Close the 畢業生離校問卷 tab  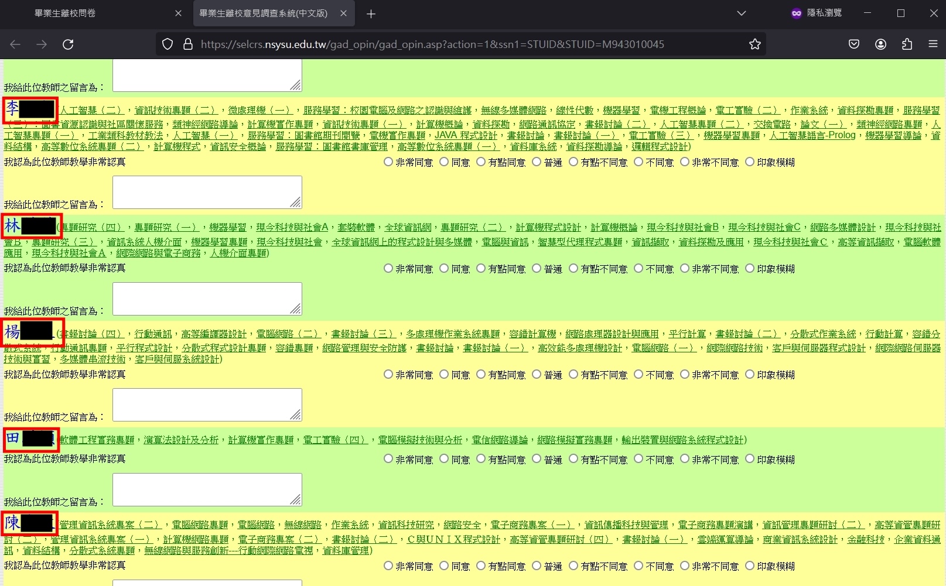[178, 13]
